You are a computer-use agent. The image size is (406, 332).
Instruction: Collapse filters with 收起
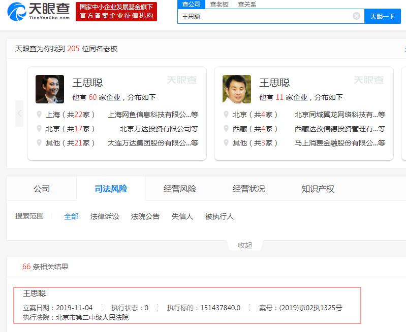point(245,245)
